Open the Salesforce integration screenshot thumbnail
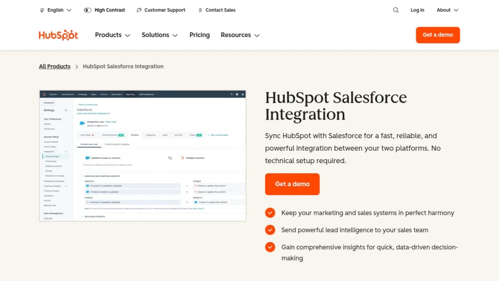Viewport: 499px width, 281px height. pos(143,156)
